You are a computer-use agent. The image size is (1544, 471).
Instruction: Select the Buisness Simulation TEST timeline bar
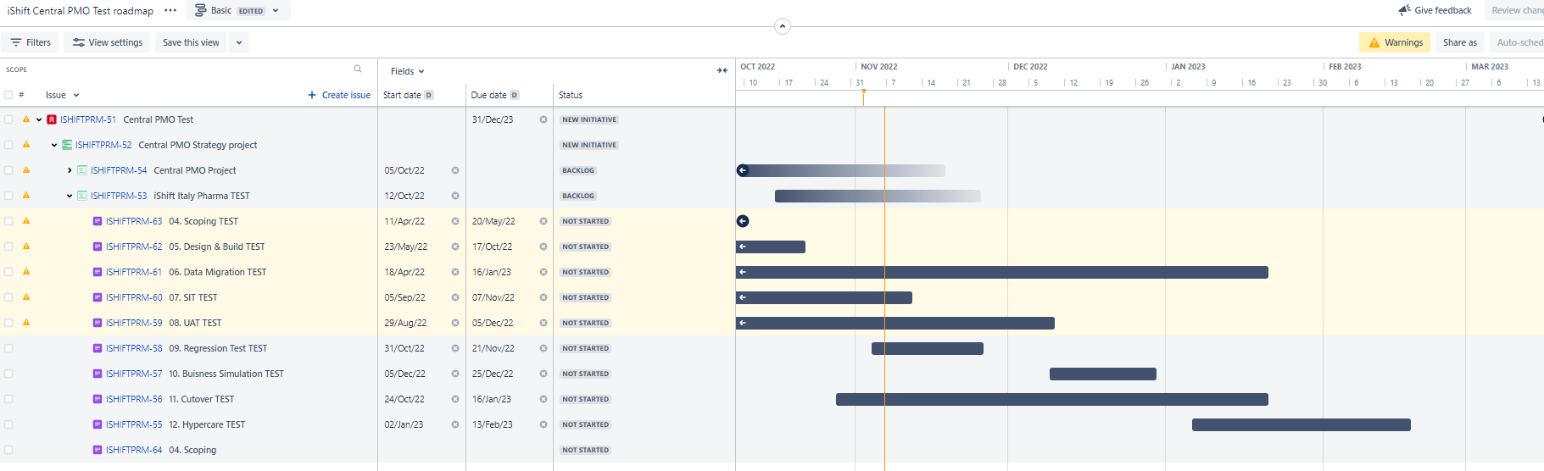(x=1103, y=374)
